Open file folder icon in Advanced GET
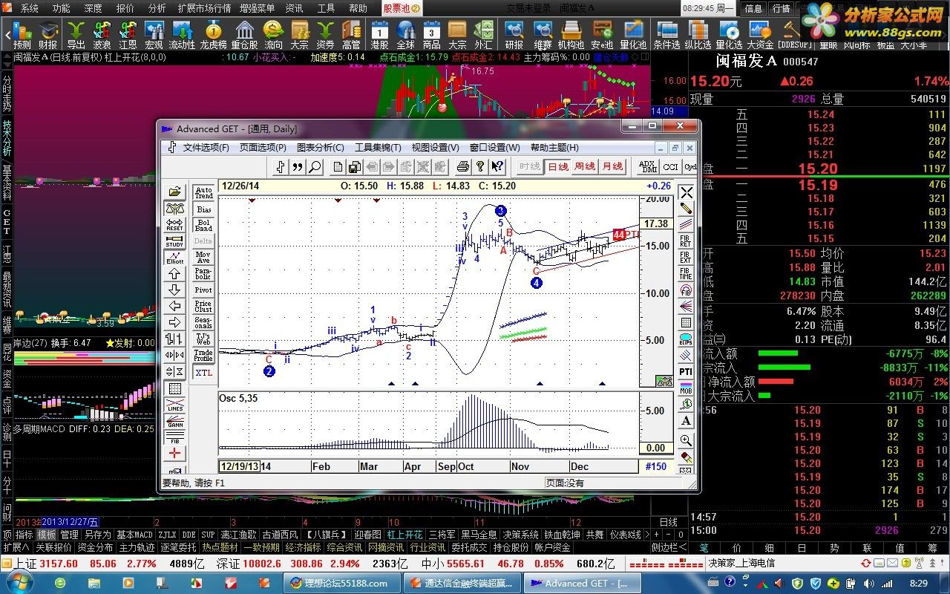950x594 pixels. pos(174,192)
